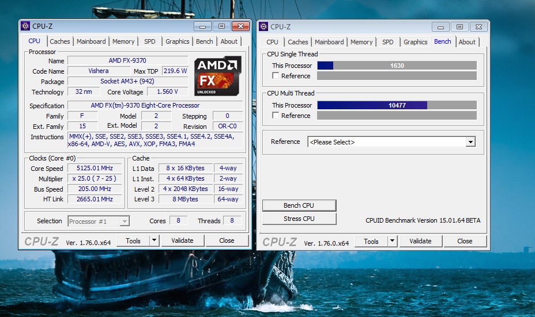Select SPD tab in left window
Viewport: 535px width, 317px height.
[x=149, y=41]
